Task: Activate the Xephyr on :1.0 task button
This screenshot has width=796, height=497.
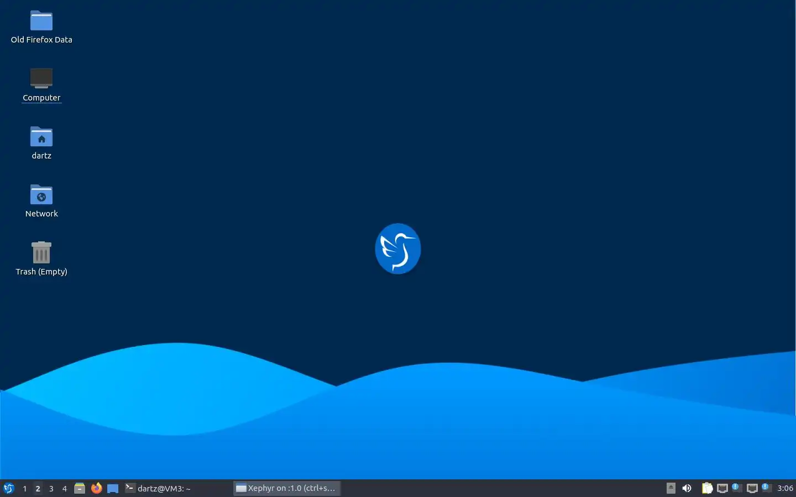Action: [286, 488]
